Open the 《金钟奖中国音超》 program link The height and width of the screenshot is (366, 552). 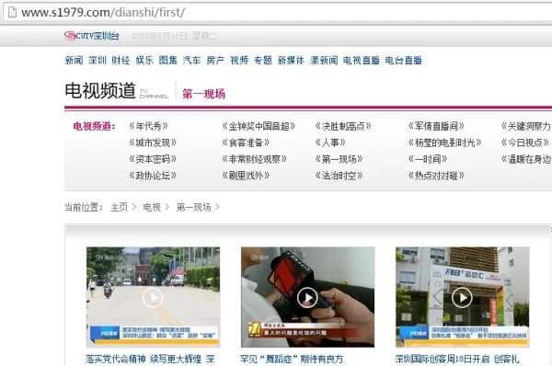pyautogui.click(x=259, y=126)
